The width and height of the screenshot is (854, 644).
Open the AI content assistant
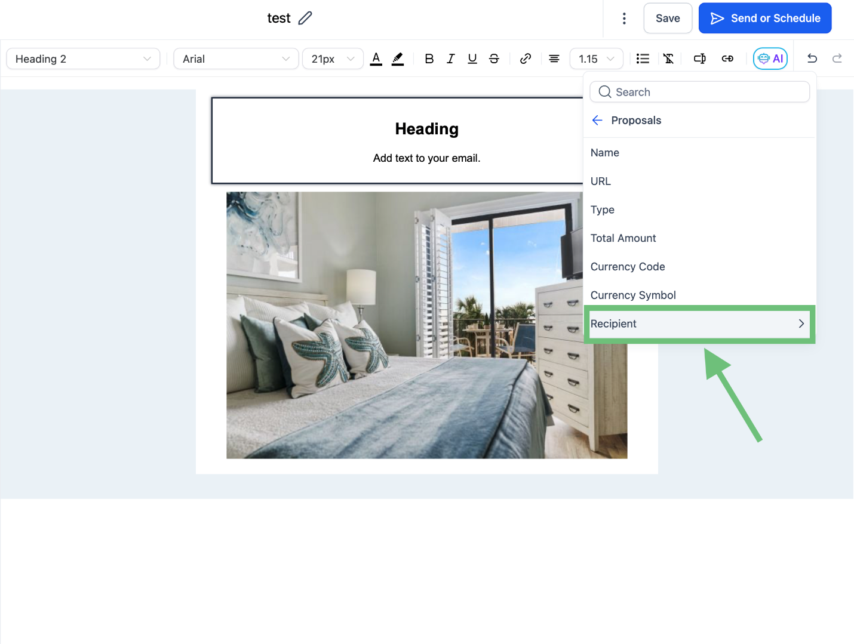point(770,58)
